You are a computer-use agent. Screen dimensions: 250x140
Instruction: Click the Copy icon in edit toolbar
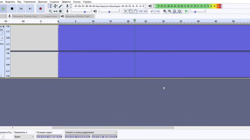pyautogui.click(x=130, y=11)
